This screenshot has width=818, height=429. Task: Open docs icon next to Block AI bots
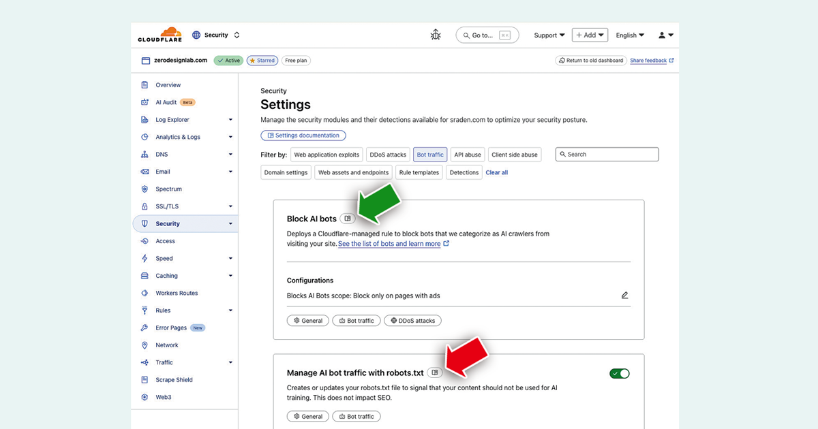348,219
